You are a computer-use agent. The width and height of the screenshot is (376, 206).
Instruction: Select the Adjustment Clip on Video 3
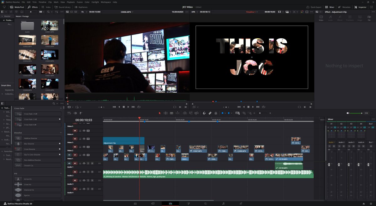123,141
